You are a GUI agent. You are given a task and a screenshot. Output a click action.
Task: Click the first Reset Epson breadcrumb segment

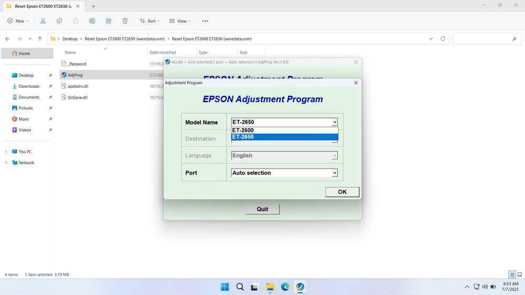click(124, 39)
